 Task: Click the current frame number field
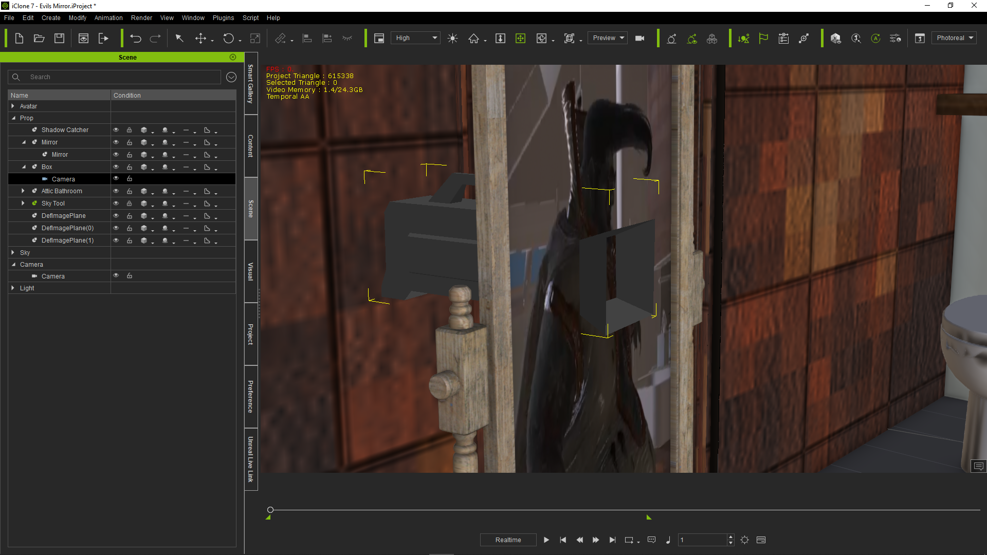703,540
